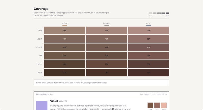Pick the Light Cool 33% cell
Viewport: 203px width, 110px height.
(x=149, y=39)
